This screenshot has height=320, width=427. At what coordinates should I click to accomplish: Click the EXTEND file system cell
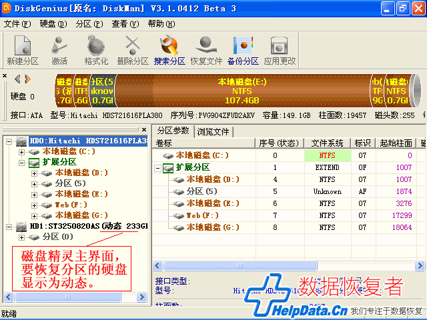(x=328, y=167)
